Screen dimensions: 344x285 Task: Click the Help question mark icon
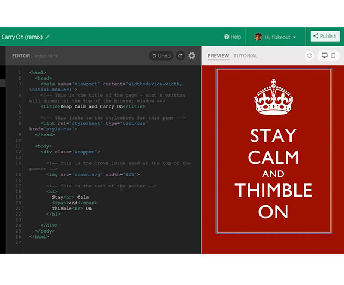coord(226,37)
